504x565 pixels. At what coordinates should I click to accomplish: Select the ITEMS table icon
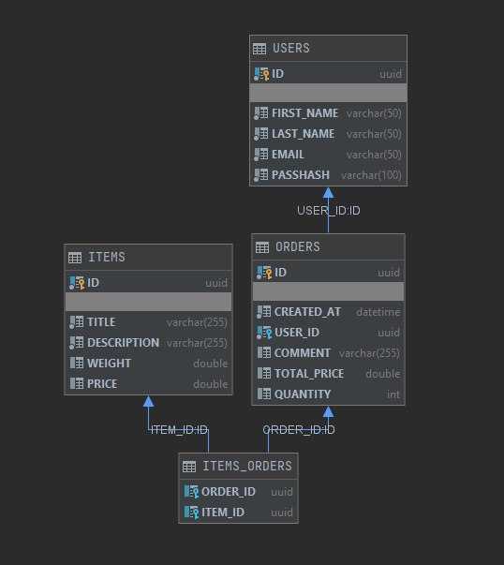(x=75, y=258)
